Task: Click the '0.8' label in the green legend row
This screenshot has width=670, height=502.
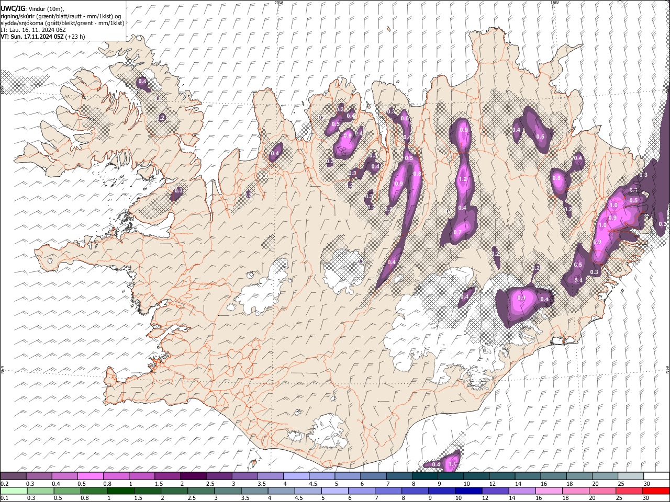Action: point(85,498)
